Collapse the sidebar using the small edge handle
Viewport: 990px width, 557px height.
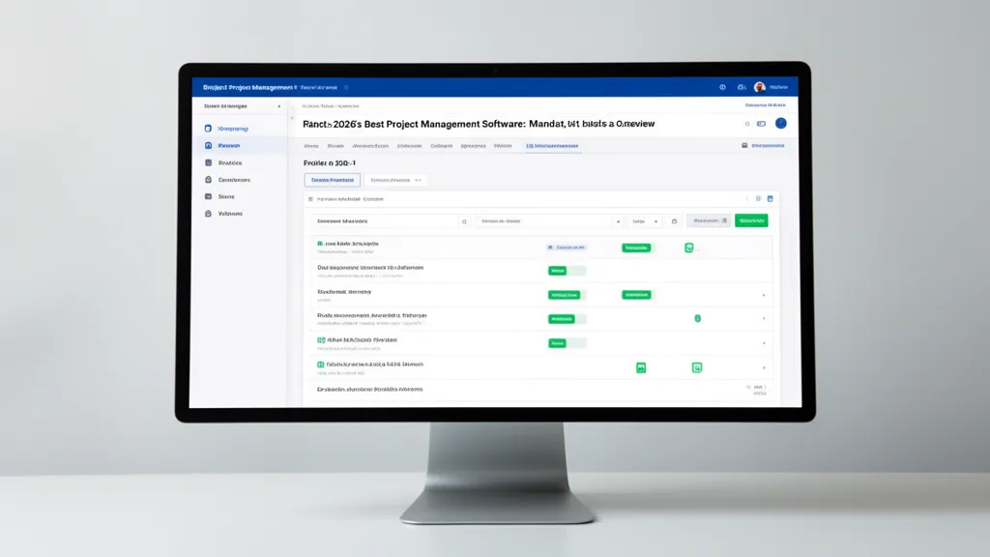tap(292, 118)
